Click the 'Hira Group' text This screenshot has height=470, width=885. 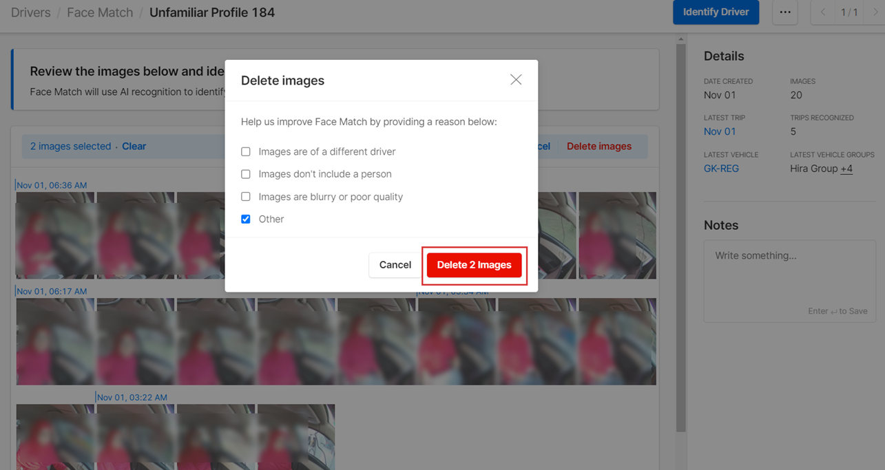pyautogui.click(x=814, y=169)
